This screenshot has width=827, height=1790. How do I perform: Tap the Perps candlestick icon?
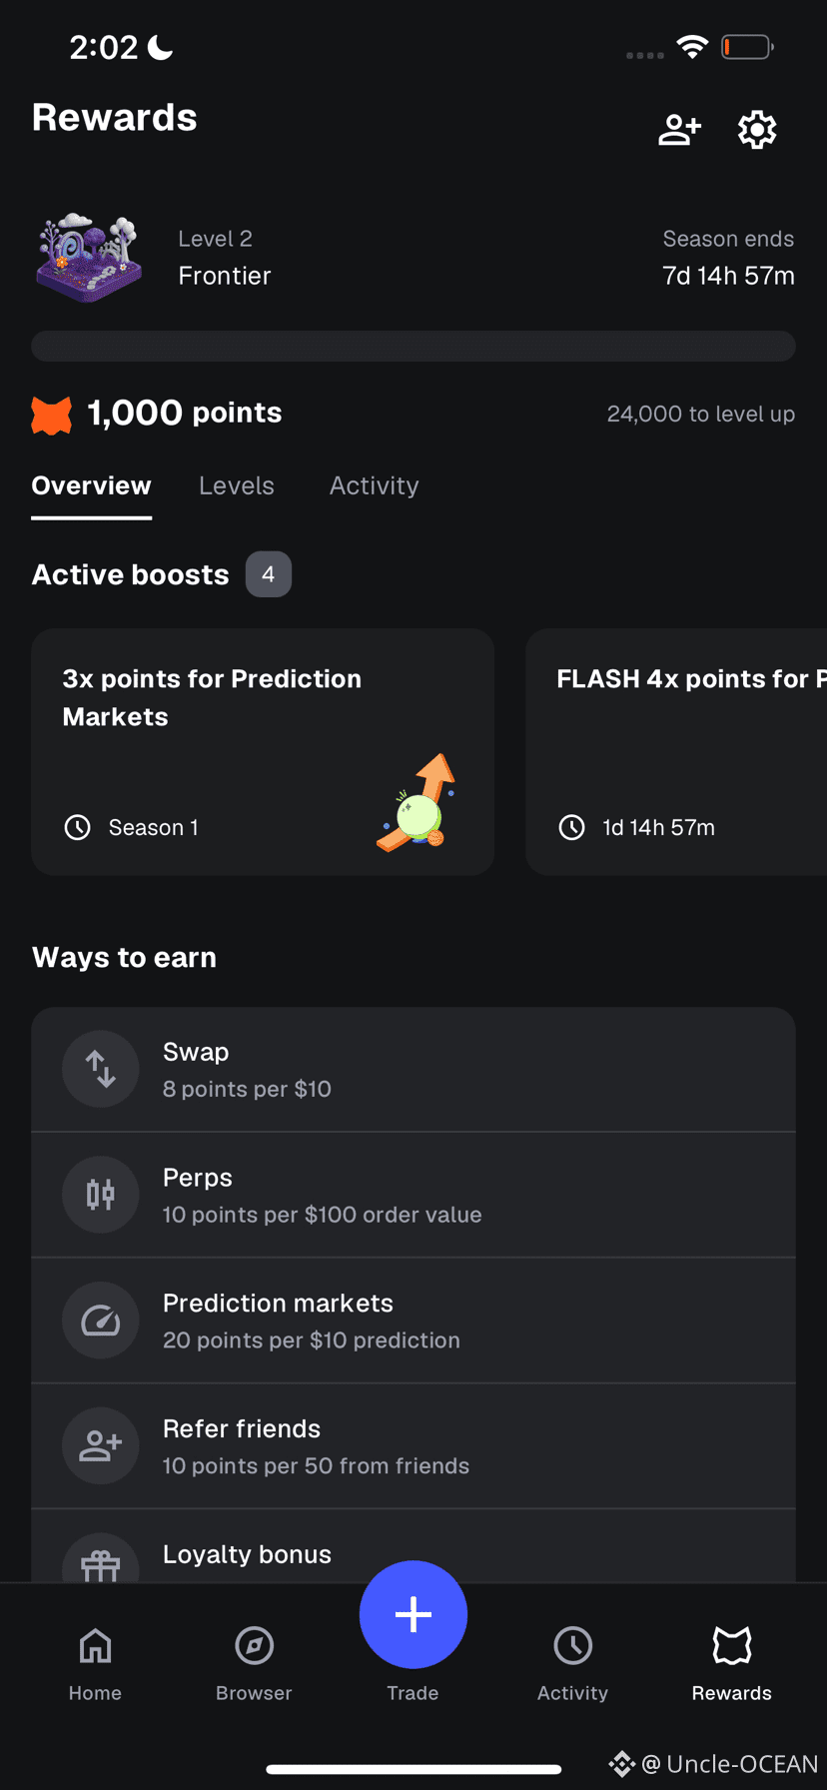click(x=100, y=1195)
